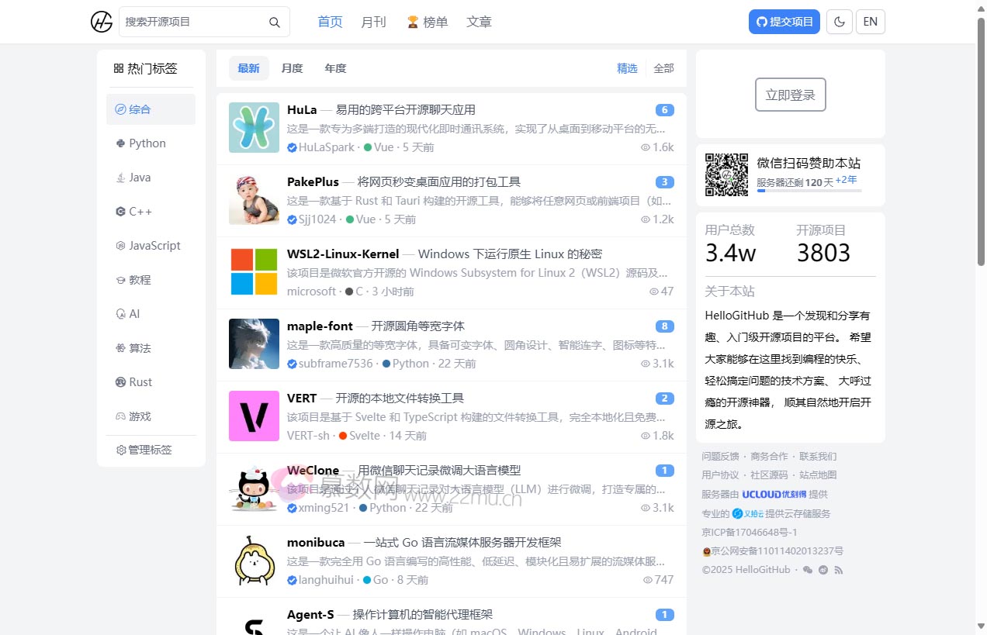Switch to the 月度 tab

pos(292,68)
